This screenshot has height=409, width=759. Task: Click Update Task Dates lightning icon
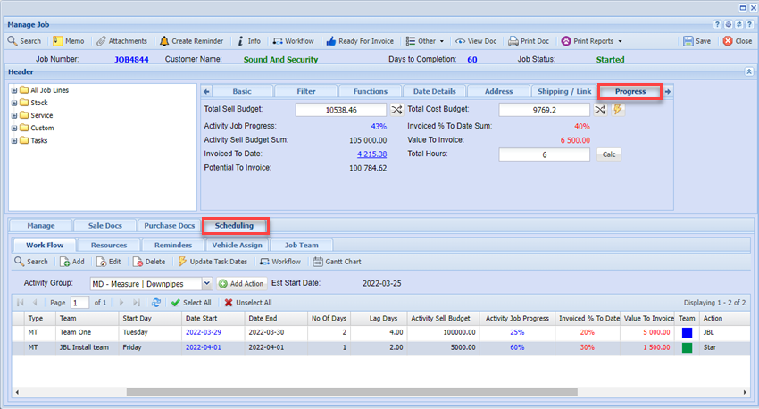click(x=183, y=262)
